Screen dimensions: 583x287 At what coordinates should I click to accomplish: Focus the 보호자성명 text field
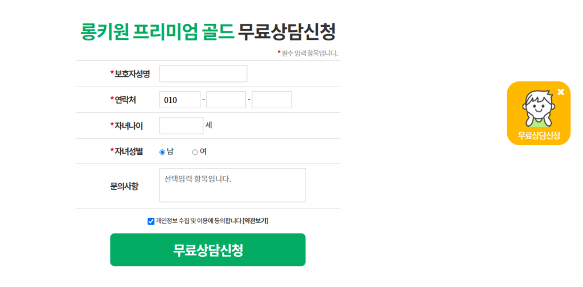coord(203,73)
